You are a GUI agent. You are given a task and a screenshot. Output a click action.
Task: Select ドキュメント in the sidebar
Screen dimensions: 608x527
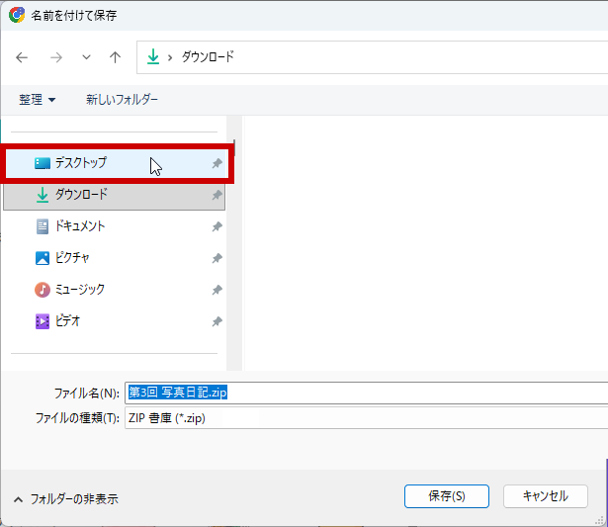click(114, 226)
